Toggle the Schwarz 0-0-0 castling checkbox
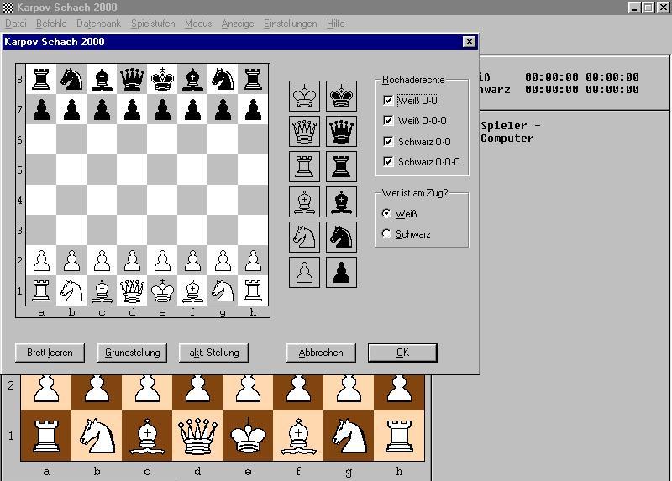 point(387,162)
